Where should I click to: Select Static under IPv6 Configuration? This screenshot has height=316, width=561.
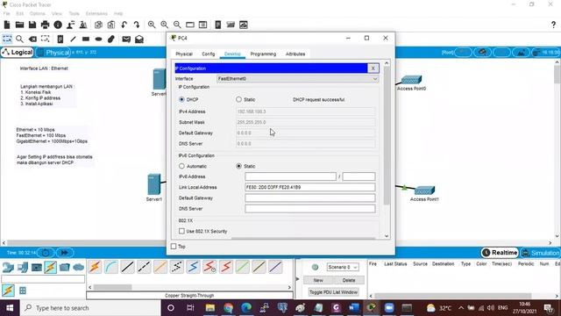[x=238, y=166]
